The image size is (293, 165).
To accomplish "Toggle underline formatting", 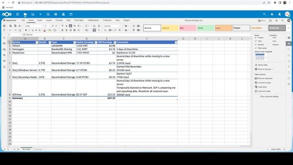I will 33,30.
